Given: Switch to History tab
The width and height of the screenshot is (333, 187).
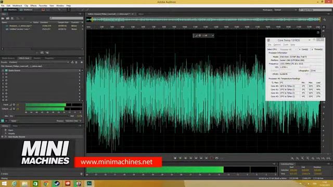Looking at the screenshot, I should tap(5, 126).
